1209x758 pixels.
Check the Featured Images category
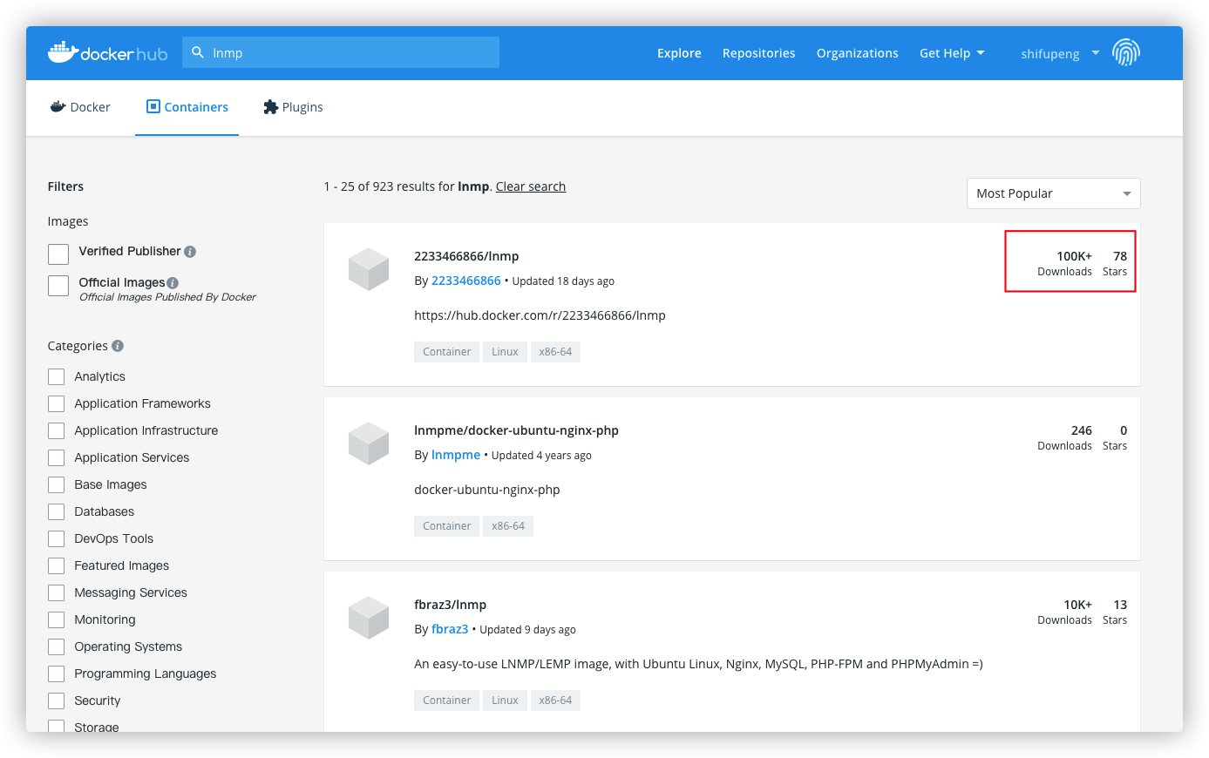click(57, 565)
